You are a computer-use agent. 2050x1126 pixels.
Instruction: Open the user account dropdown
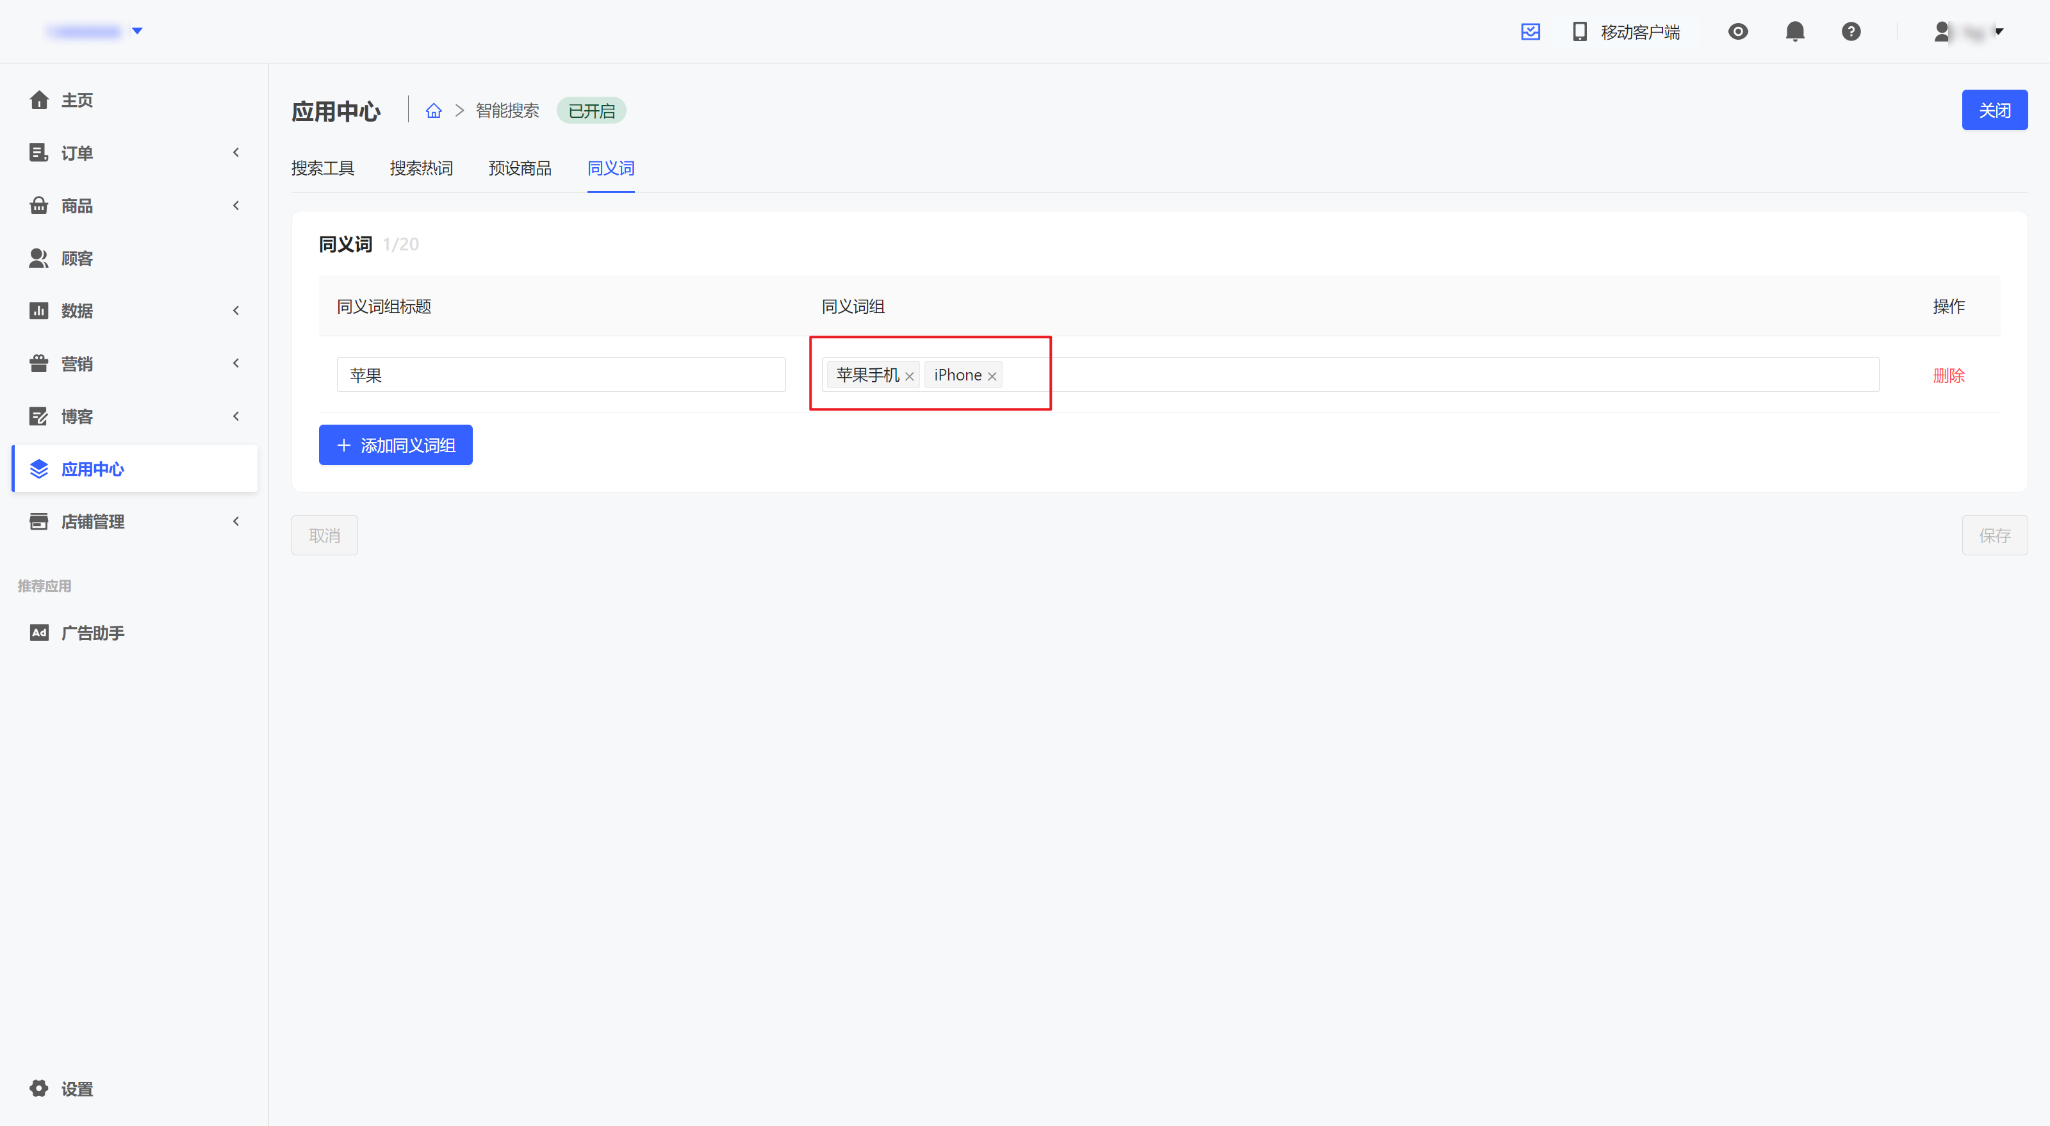click(x=1971, y=32)
